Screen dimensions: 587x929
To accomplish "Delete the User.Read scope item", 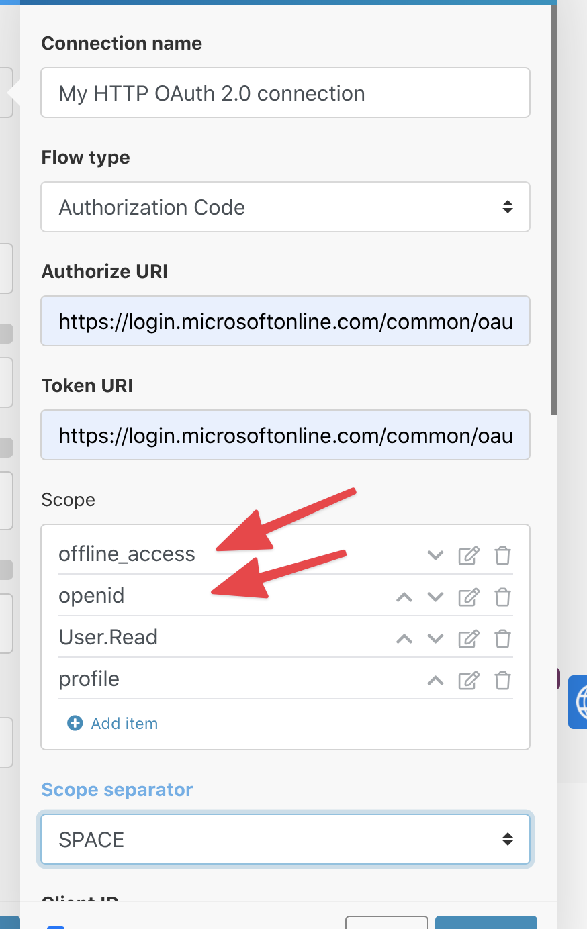I will click(502, 638).
